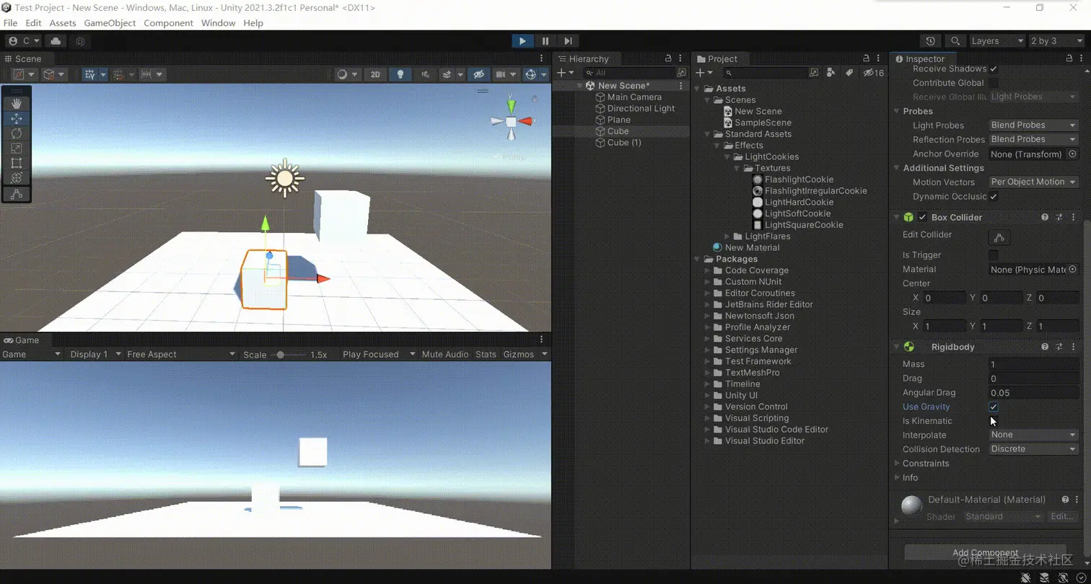Open Rigidbody component help icon
Image resolution: width=1091 pixels, height=584 pixels.
[1045, 347]
